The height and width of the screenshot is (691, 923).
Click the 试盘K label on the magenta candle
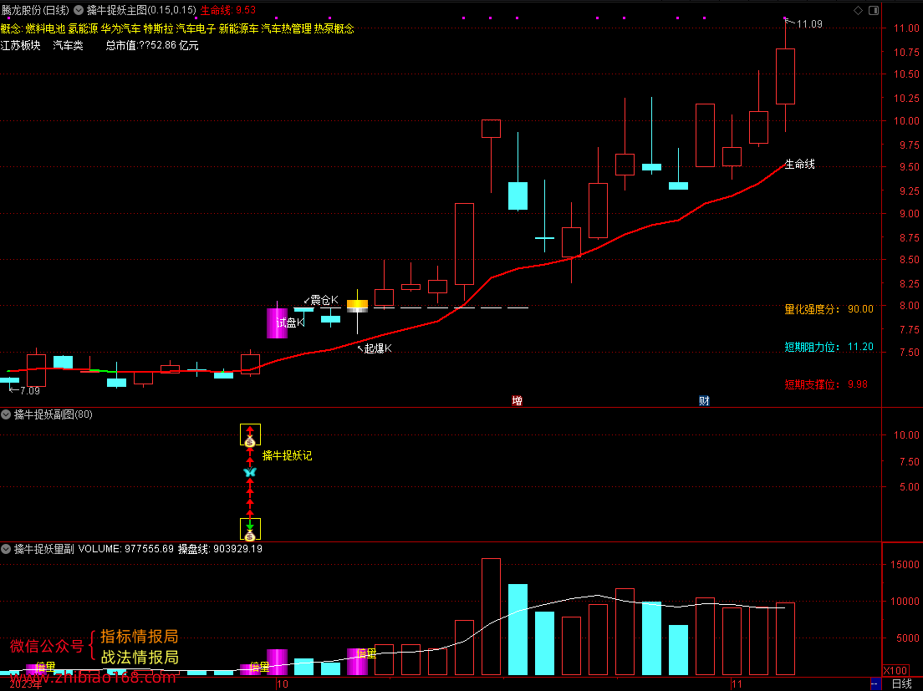[x=290, y=323]
